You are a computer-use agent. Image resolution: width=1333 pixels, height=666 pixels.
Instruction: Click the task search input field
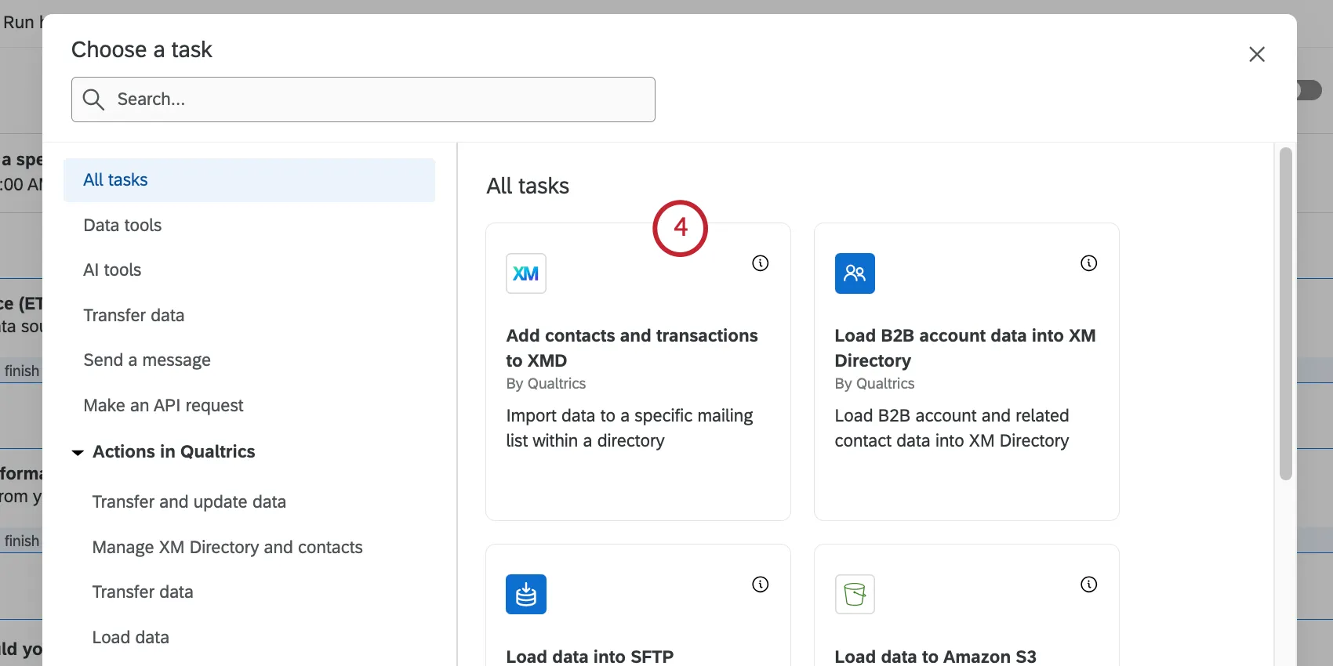tap(376, 100)
